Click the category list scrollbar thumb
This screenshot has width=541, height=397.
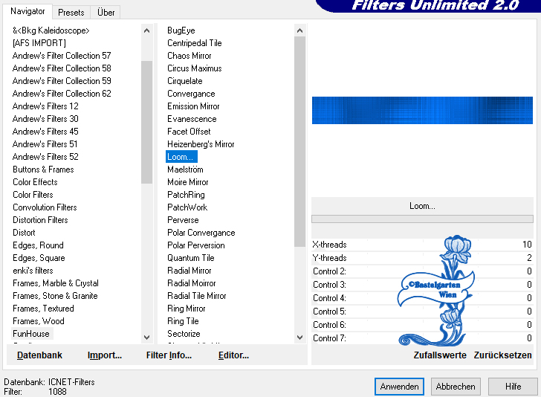pos(146,122)
